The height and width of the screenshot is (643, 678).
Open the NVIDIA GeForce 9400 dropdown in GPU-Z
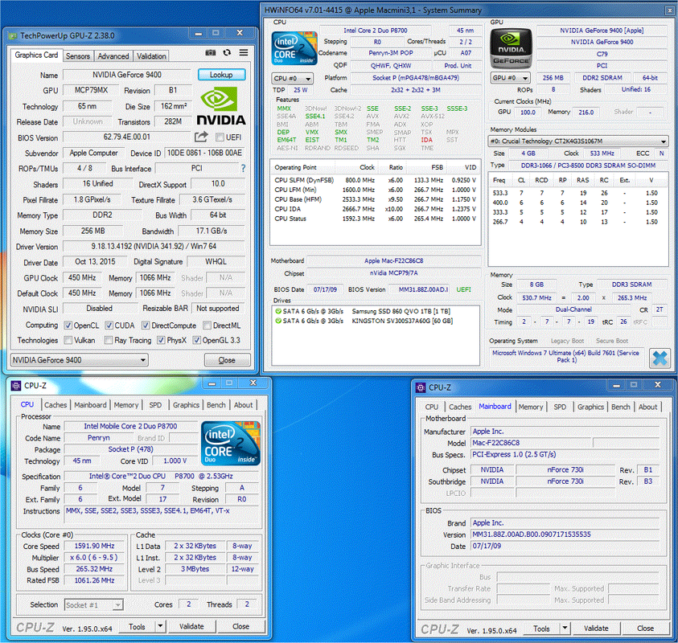[79, 360]
